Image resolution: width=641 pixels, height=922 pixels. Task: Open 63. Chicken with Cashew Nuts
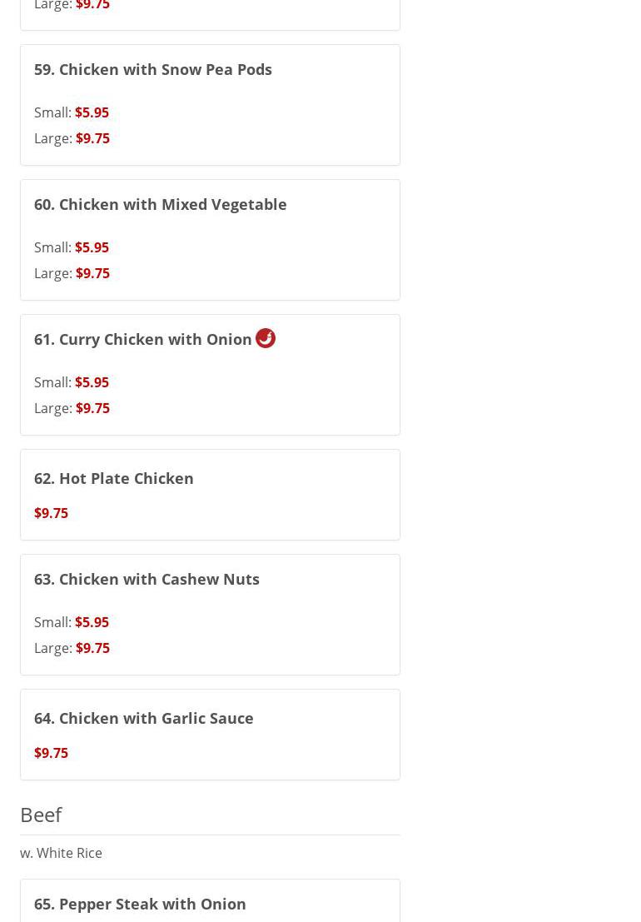pyautogui.click(x=147, y=579)
